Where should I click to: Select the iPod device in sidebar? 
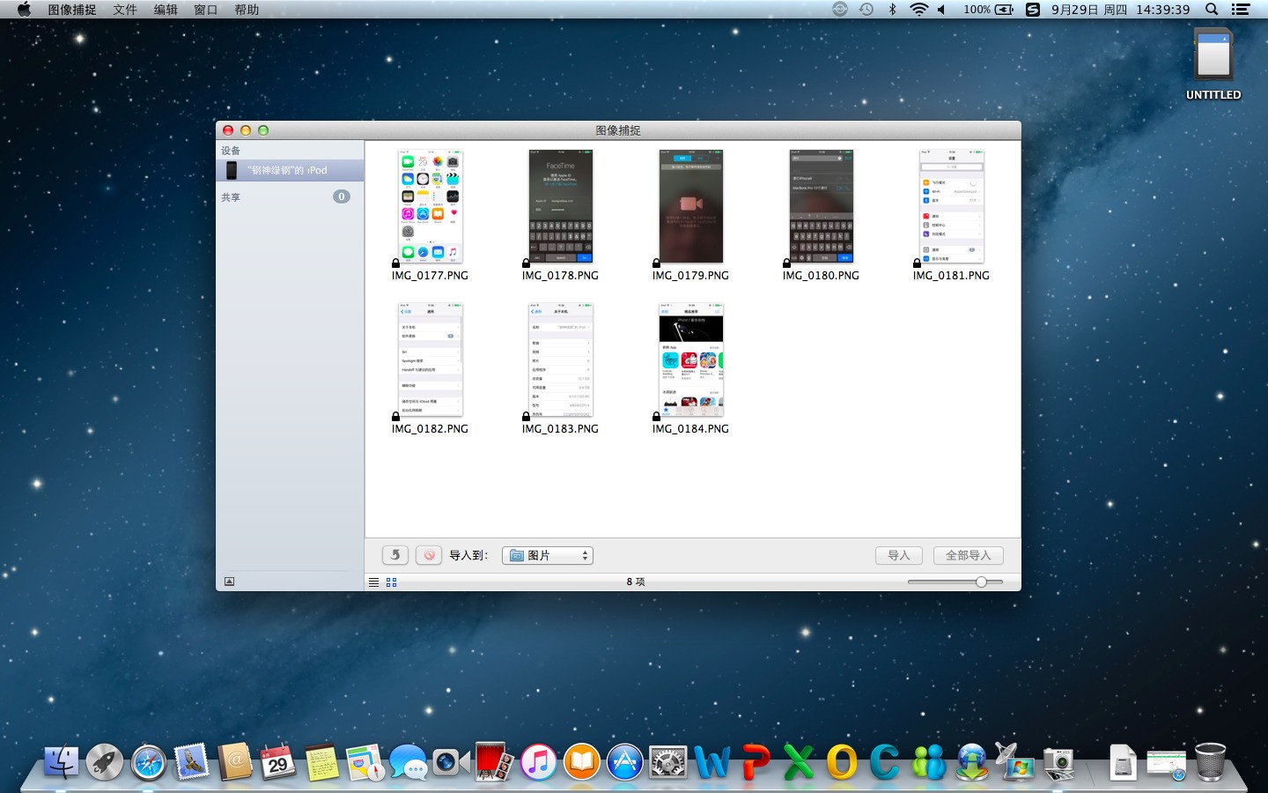point(290,170)
